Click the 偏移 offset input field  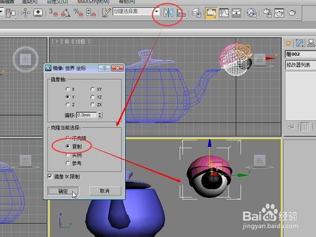click(x=87, y=115)
